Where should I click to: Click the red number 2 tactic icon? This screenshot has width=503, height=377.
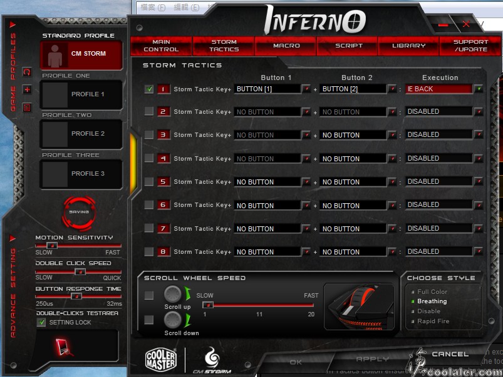pos(163,112)
